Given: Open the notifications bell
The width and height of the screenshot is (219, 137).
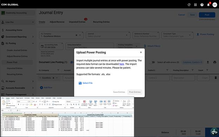Looking at the screenshot, I should [x=208, y=5].
